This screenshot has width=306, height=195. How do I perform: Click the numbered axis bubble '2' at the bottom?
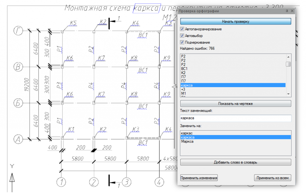[94, 182]
